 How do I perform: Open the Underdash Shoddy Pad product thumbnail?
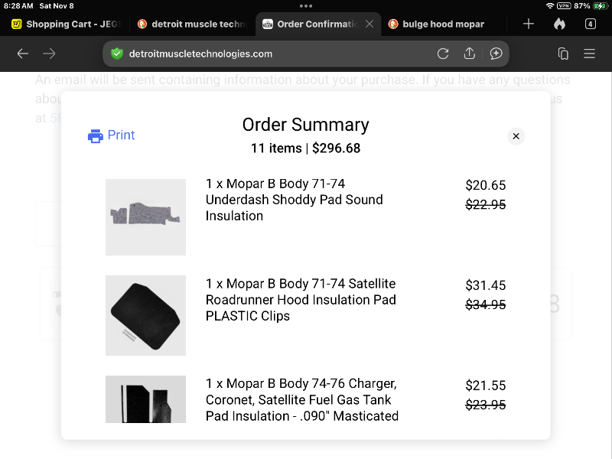coord(145,216)
